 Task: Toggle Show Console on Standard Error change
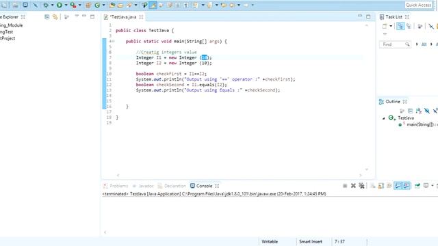coord(407,186)
